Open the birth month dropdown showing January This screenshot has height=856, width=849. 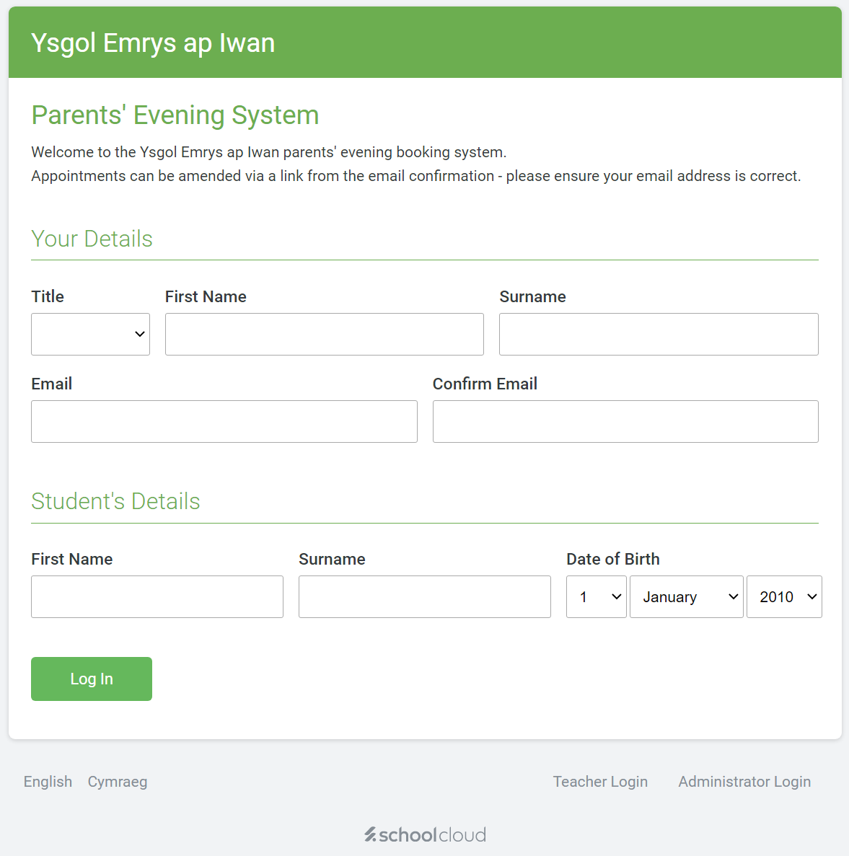coord(686,596)
